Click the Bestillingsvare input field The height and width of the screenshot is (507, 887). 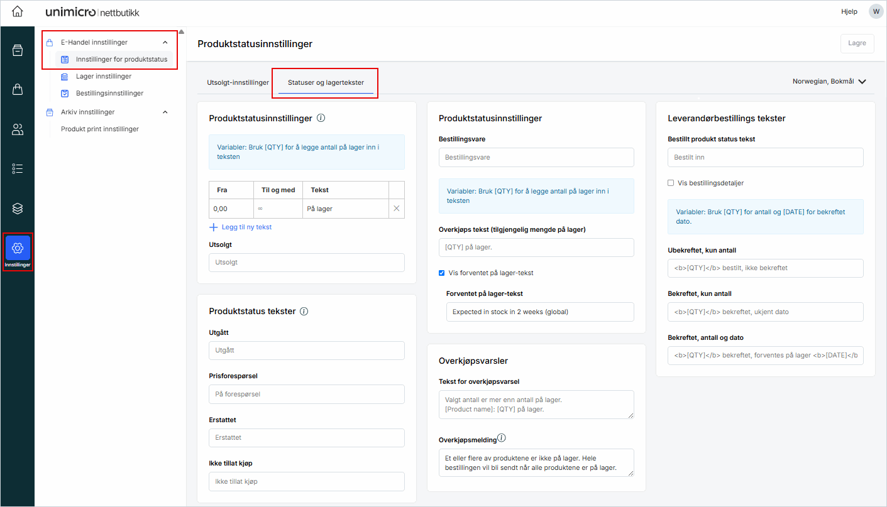coord(536,157)
